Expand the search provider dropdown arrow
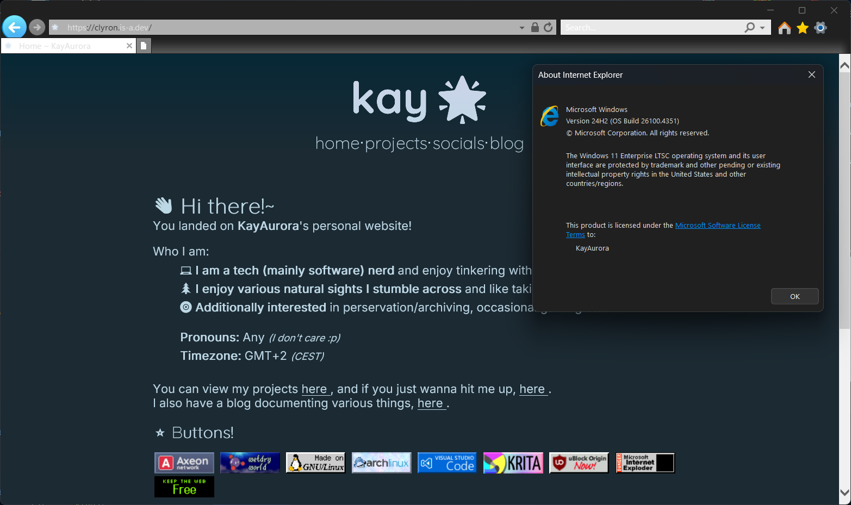This screenshot has height=505, width=851. [x=762, y=27]
